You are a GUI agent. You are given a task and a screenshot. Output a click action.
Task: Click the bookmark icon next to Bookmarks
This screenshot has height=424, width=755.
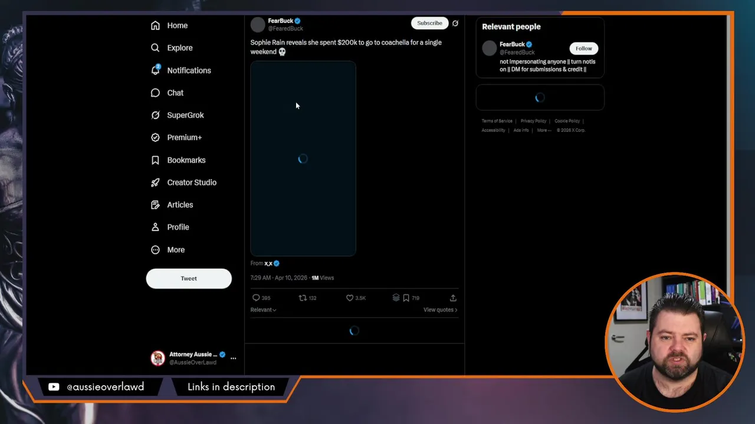click(x=155, y=160)
